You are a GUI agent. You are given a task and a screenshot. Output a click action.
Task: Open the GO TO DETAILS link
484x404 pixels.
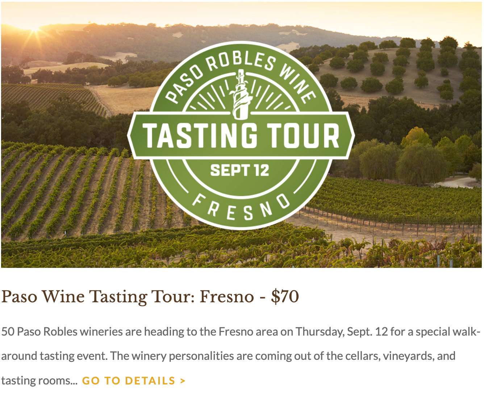pos(134,381)
